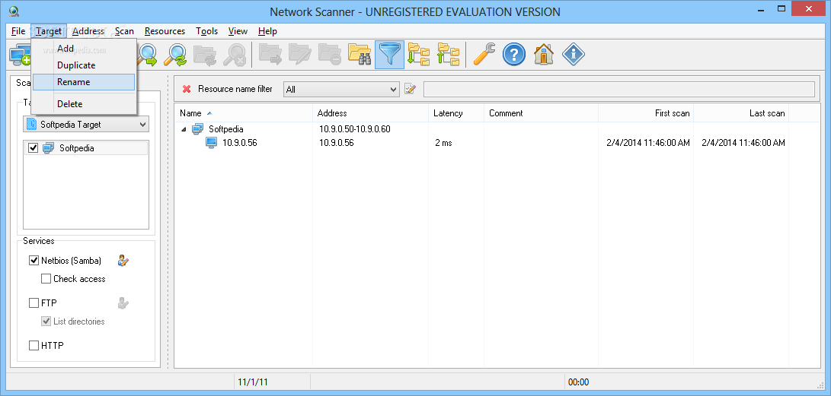
Task: Select the Softpedia row in results tree
Action: [x=225, y=129]
